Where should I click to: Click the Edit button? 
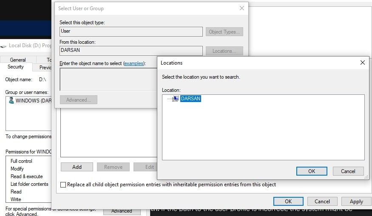(145, 167)
